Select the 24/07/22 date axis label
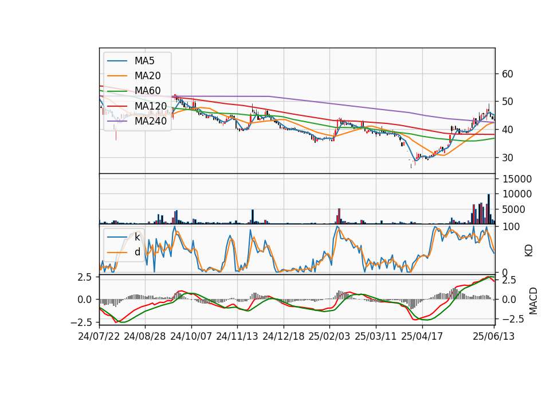The height and width of the screenshot is (396, 550). (99, 336)
